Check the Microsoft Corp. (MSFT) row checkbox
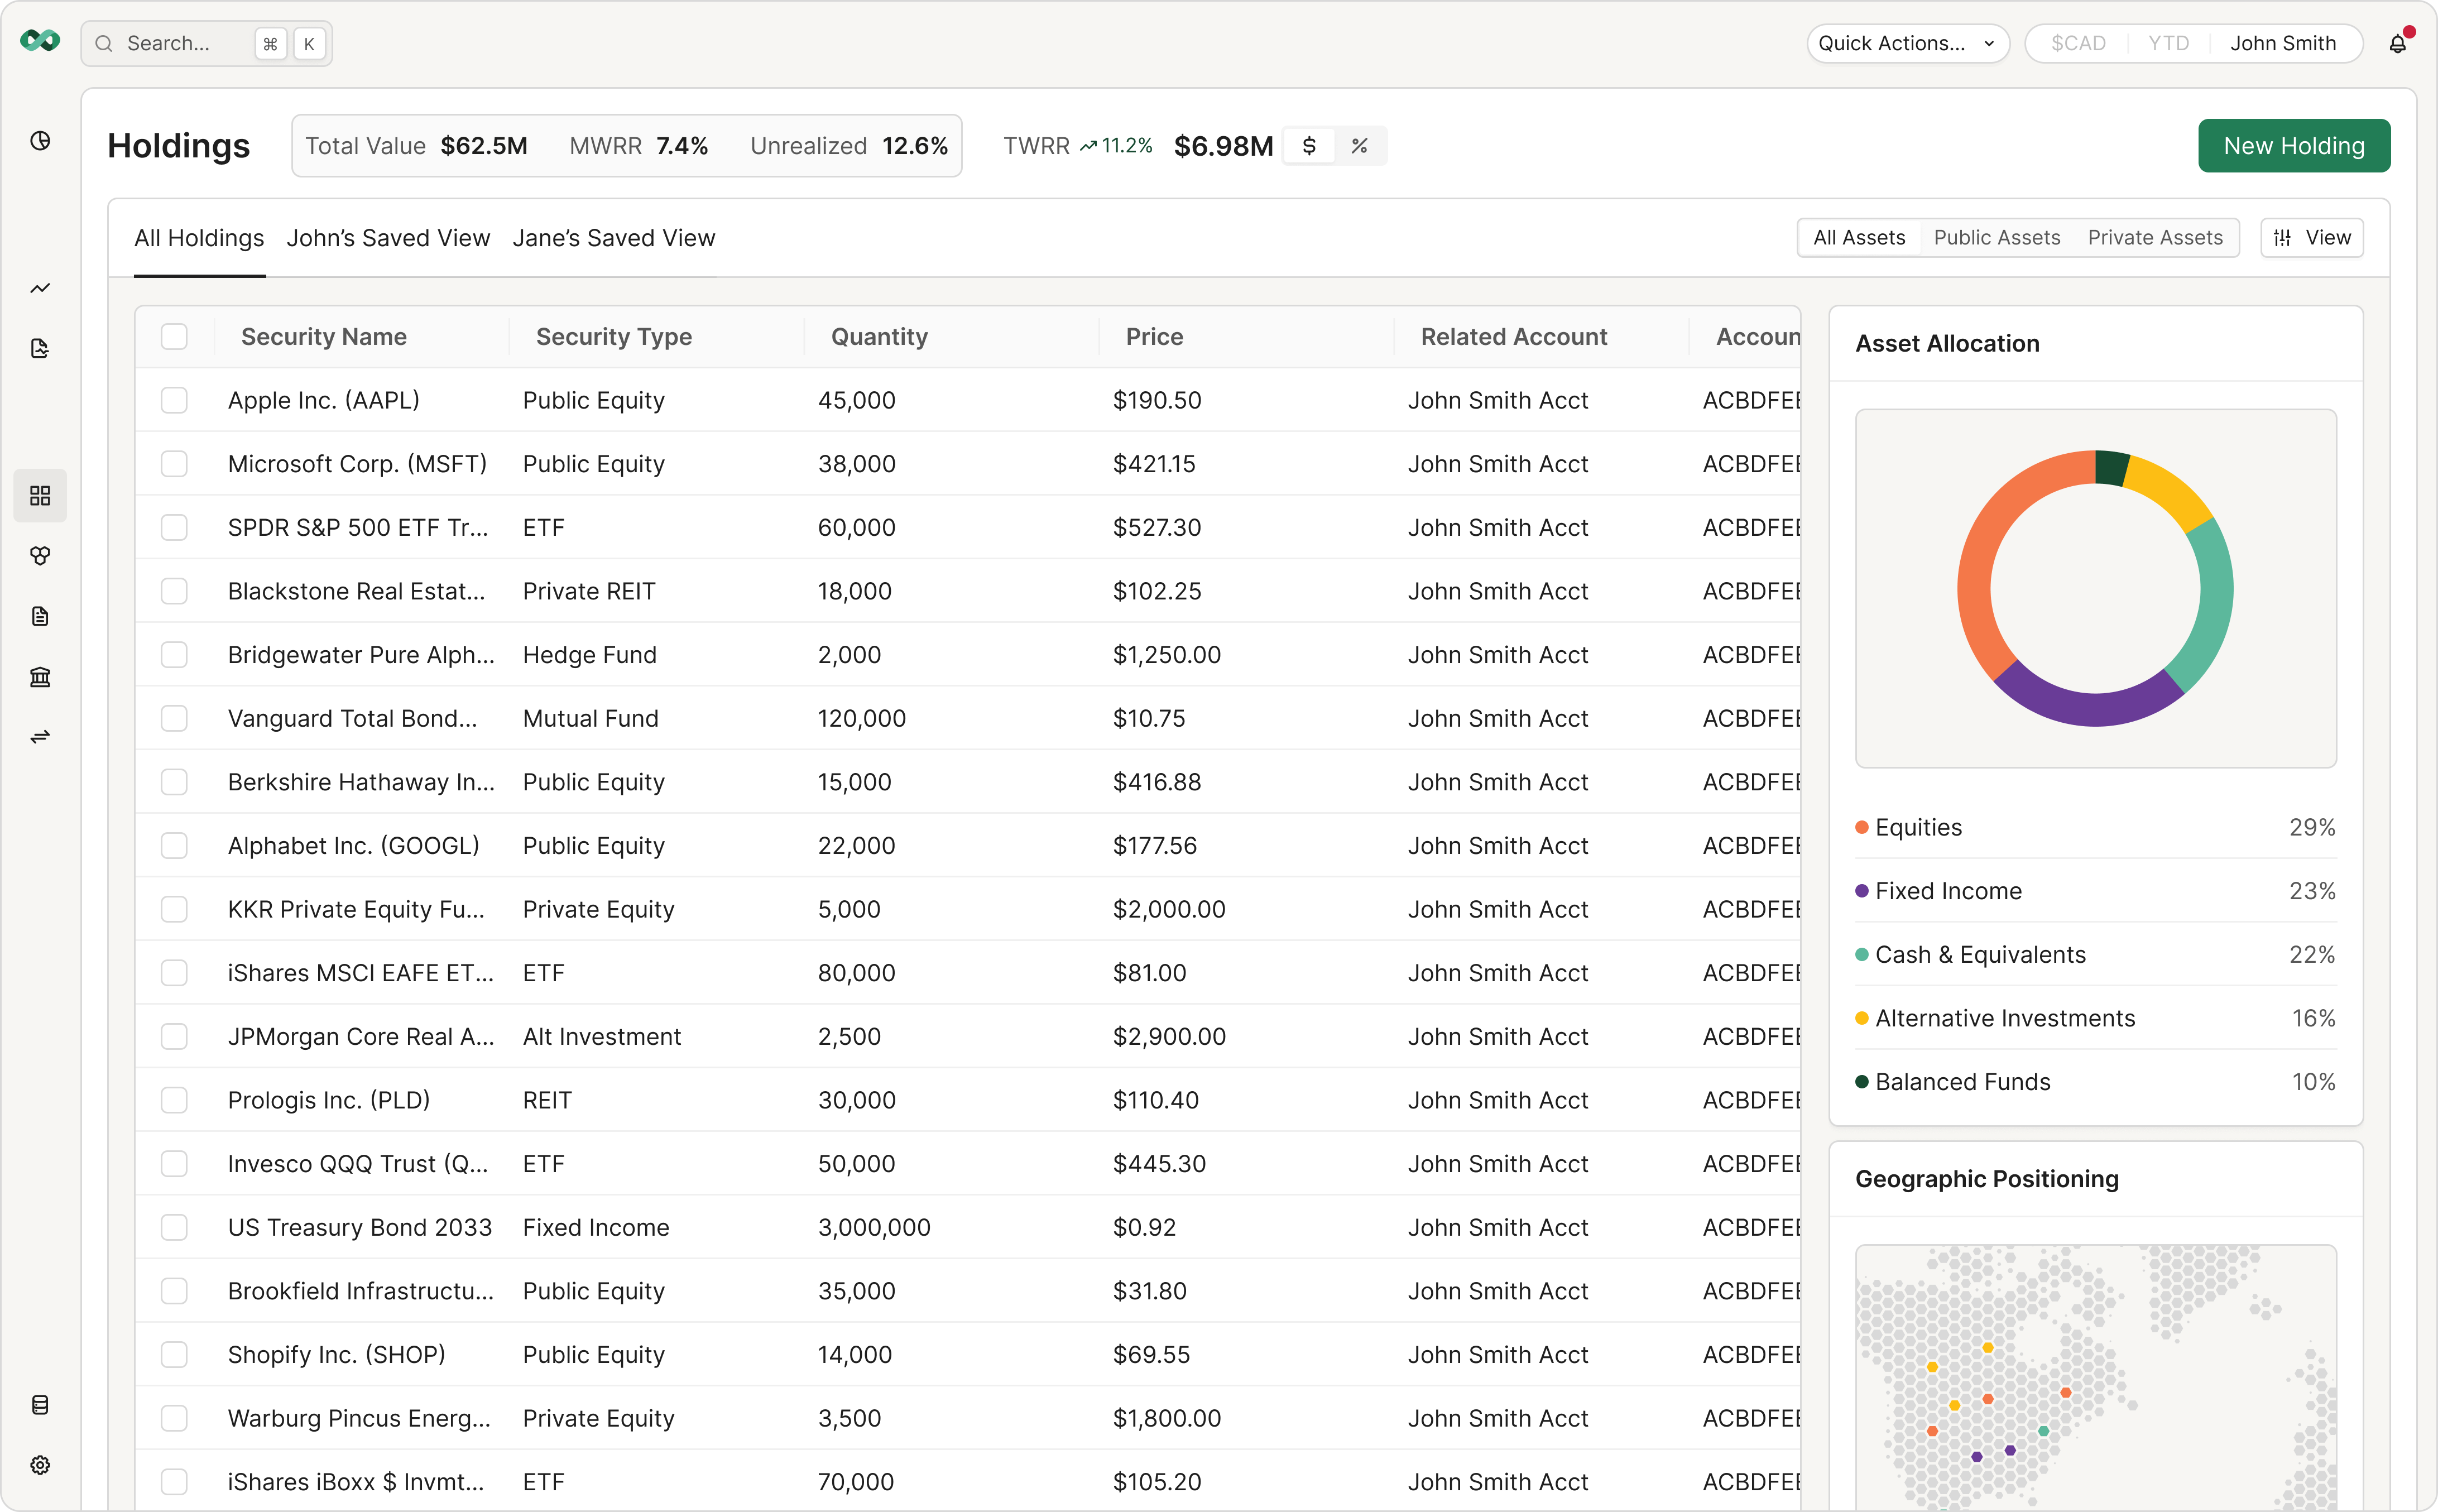Screen dimensions: 2438x1512 (x=174, y=464)
